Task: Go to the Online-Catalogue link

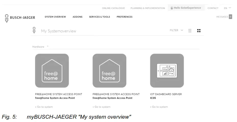Action: tap(113, 8)
